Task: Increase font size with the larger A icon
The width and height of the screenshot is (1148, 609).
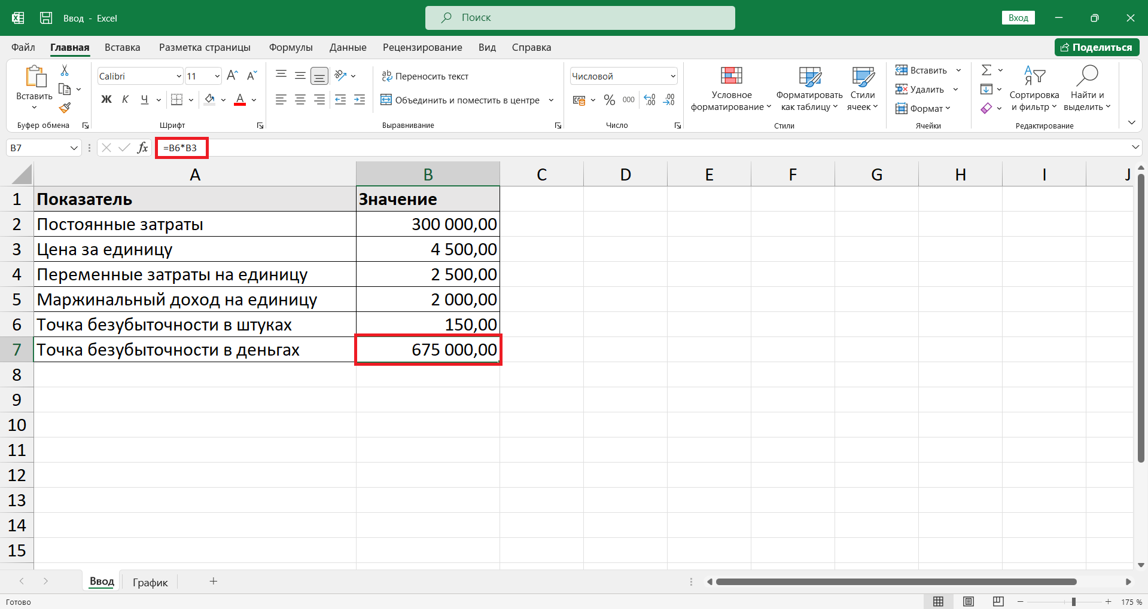Action: point(233,75)
